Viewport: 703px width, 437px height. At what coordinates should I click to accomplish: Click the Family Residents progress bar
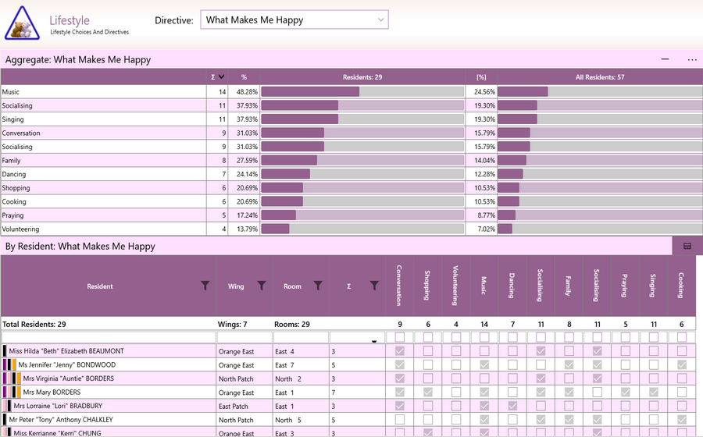pyautogui.click(x=362, y=160)
